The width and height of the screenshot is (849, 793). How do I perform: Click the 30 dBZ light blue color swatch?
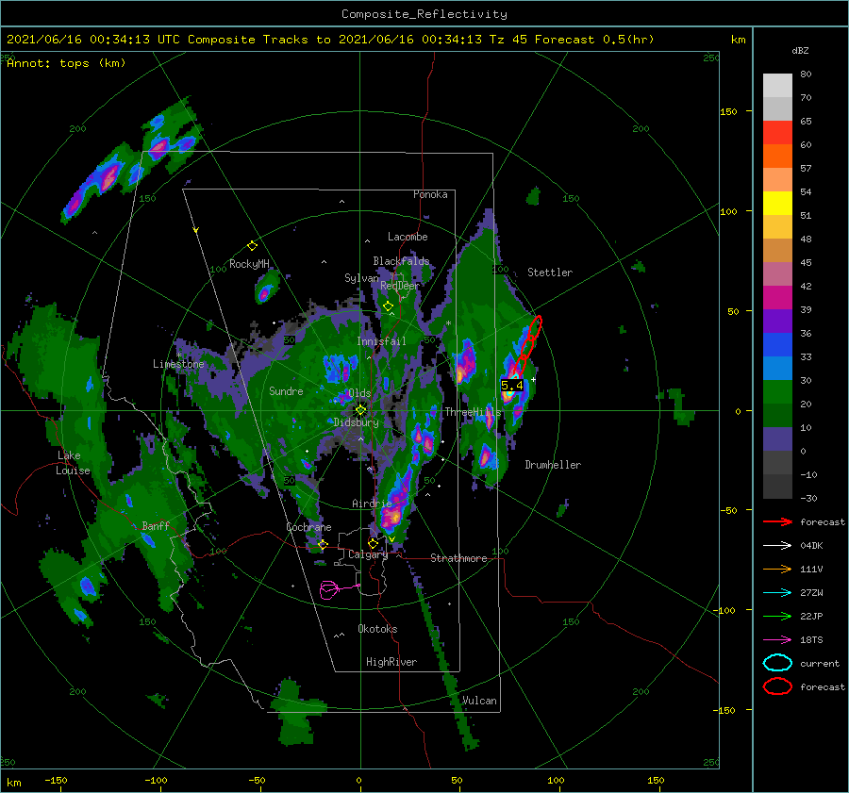tap(777, 368)
